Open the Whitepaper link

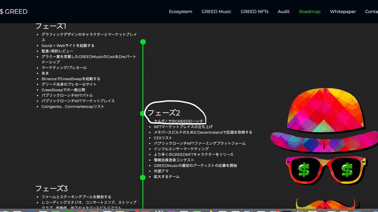343,12
